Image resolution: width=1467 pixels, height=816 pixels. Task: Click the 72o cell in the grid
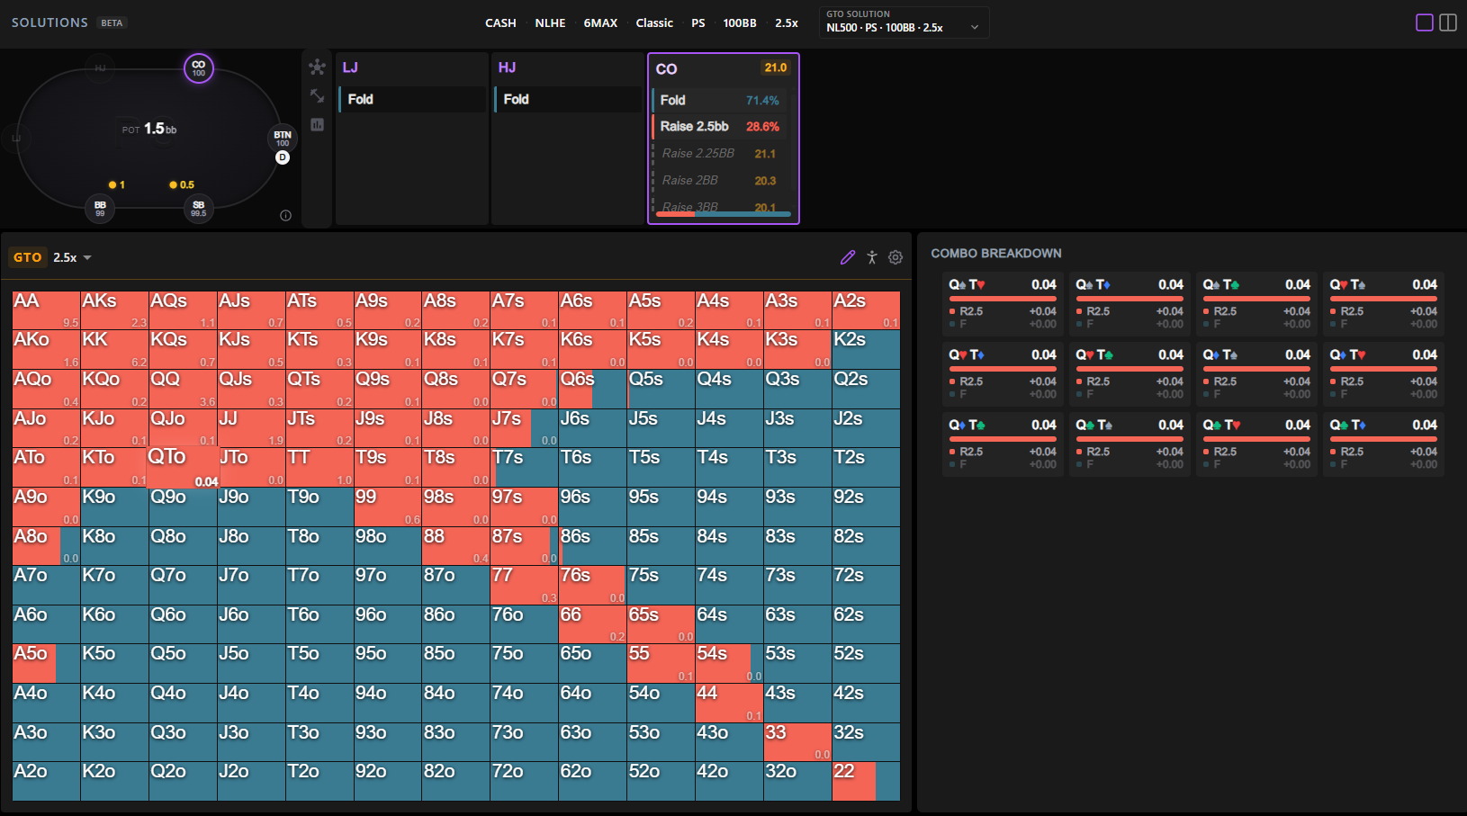click(x=524, y=781)
